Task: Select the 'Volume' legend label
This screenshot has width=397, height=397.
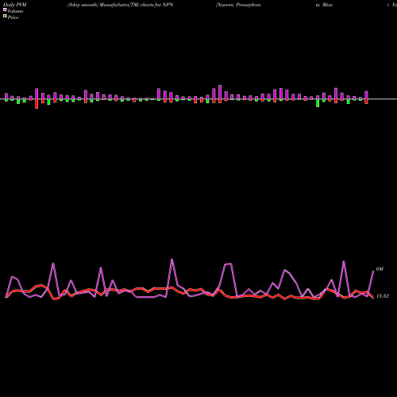Action: [15, 11]
